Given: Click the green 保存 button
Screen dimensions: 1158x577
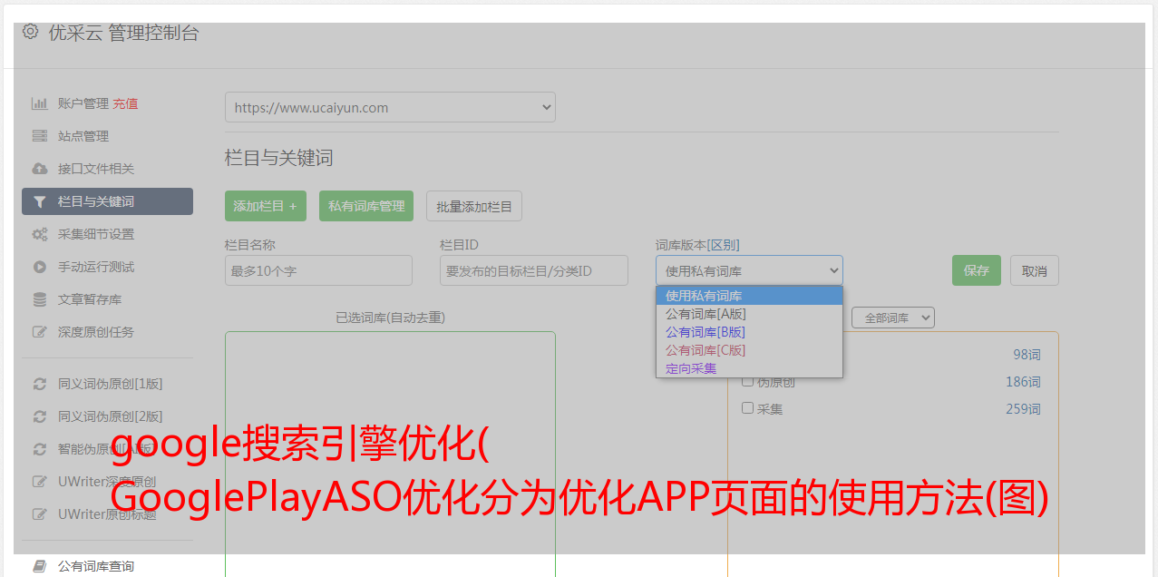Looking at the screenshot, I should tap(977, 270).
